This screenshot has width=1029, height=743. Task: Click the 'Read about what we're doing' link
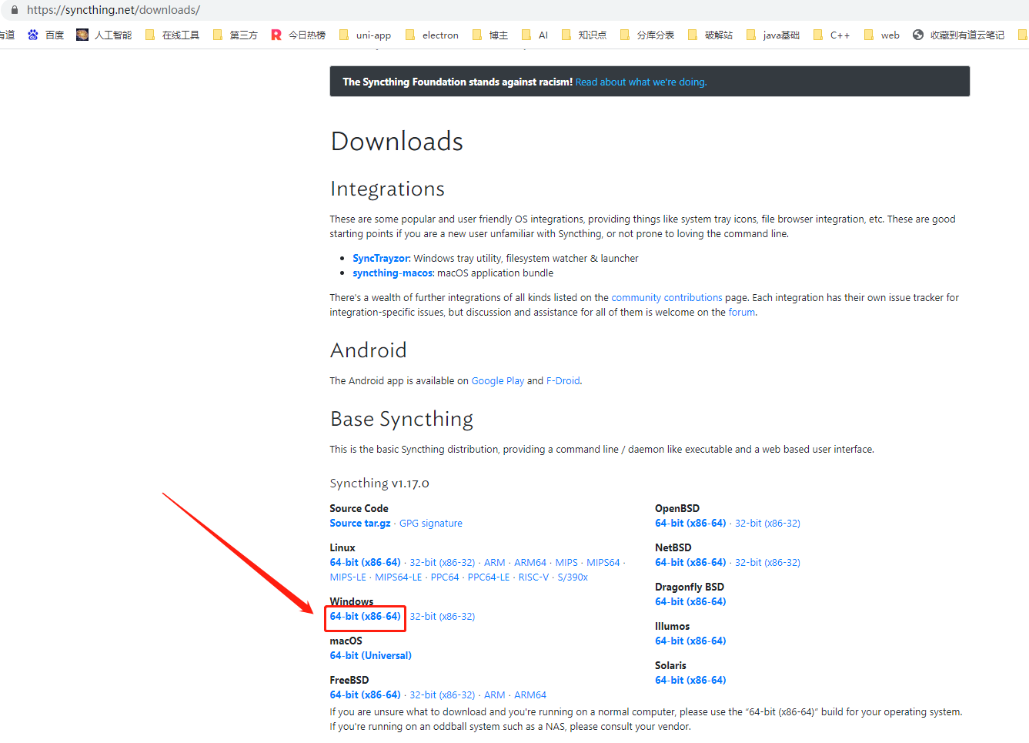pos(640,82)
